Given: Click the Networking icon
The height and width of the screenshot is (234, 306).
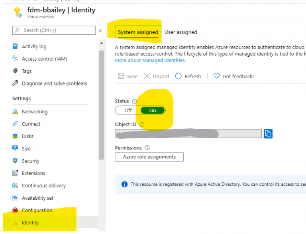Looking at the screenshot, I should (15, 111).
